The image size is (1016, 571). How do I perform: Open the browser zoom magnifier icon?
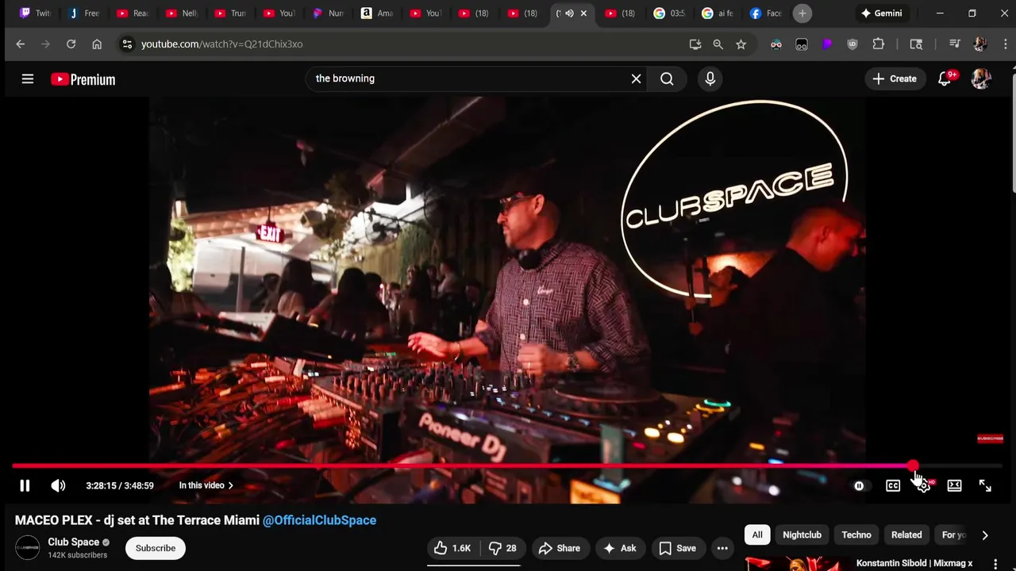pos(718,44)
